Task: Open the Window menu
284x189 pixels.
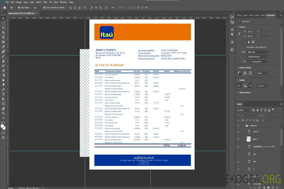Action: [x=63, y=2]
